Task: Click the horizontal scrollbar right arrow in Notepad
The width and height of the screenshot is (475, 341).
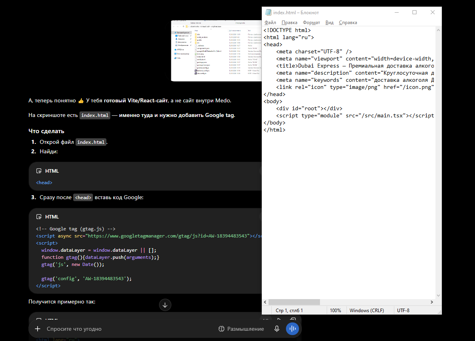Action: pyautogui.click(x=432, y=302)
